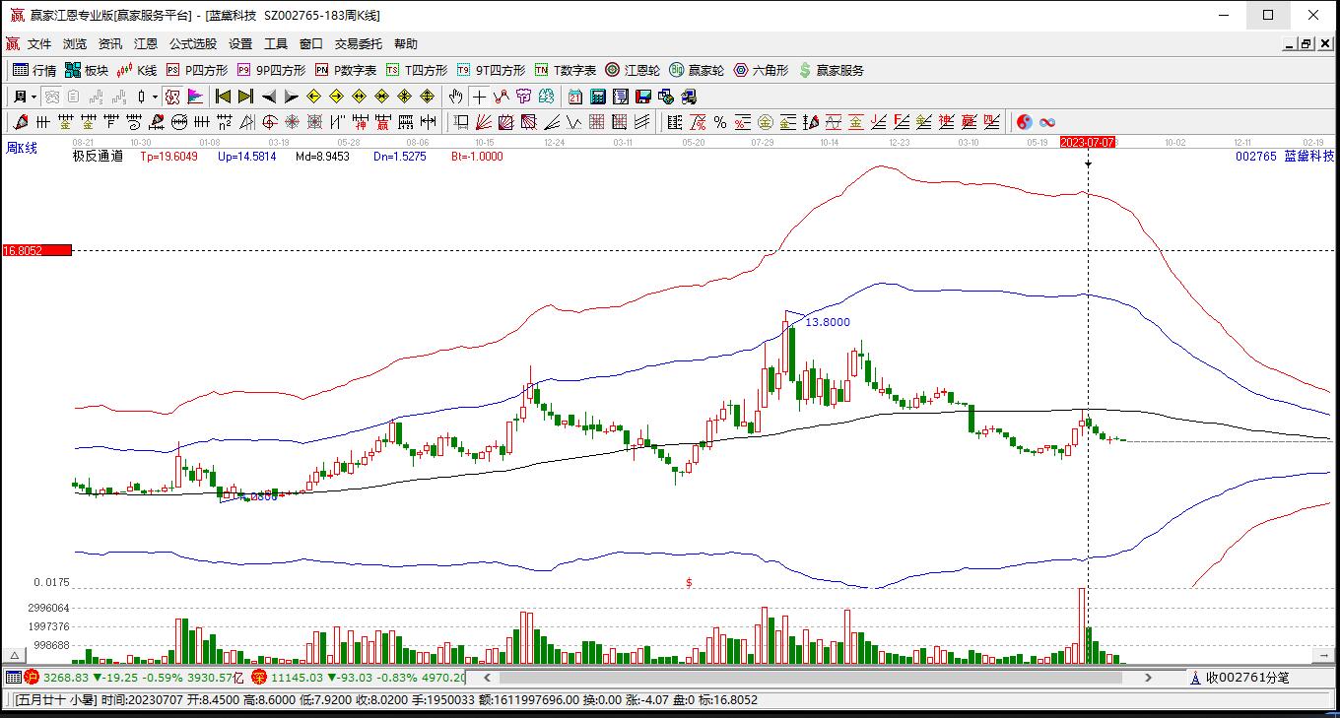The image size is (1340, 718).
Task: Open the 交易委托 menu
Action: [359, 44]
